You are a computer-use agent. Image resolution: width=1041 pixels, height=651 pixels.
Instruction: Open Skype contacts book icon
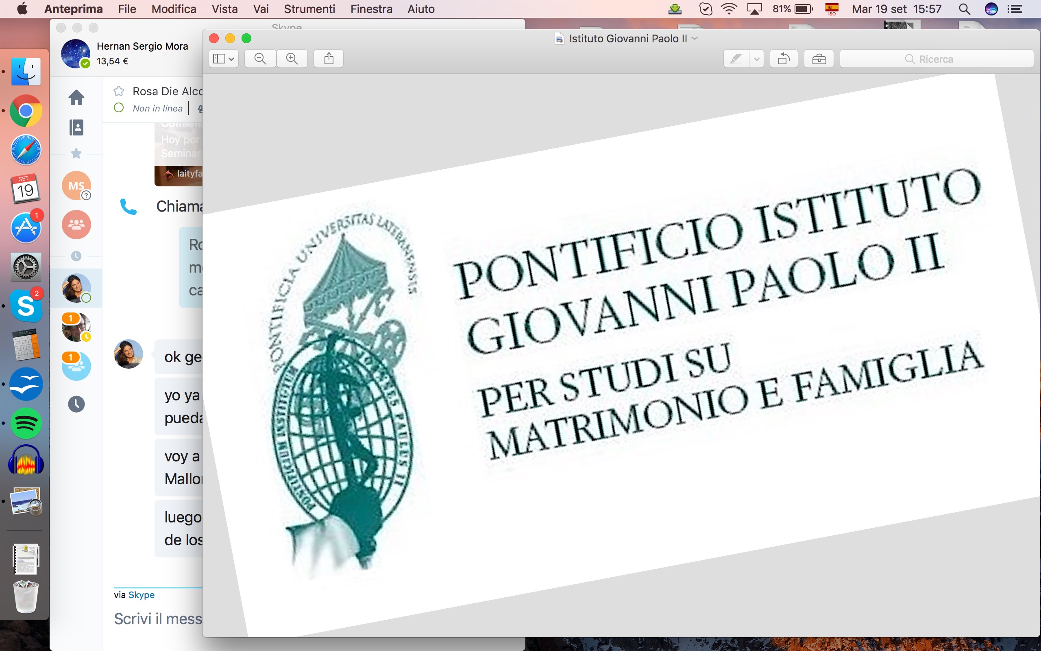[x=76, y=127]
